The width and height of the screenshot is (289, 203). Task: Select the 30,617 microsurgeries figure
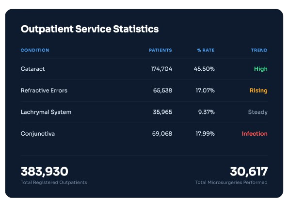coord(249,172)
